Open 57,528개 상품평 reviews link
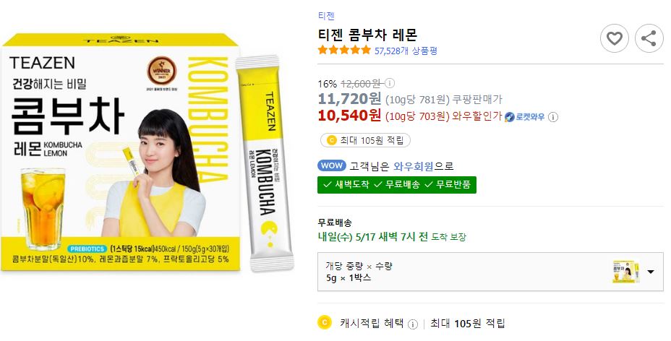 point(406,51)
